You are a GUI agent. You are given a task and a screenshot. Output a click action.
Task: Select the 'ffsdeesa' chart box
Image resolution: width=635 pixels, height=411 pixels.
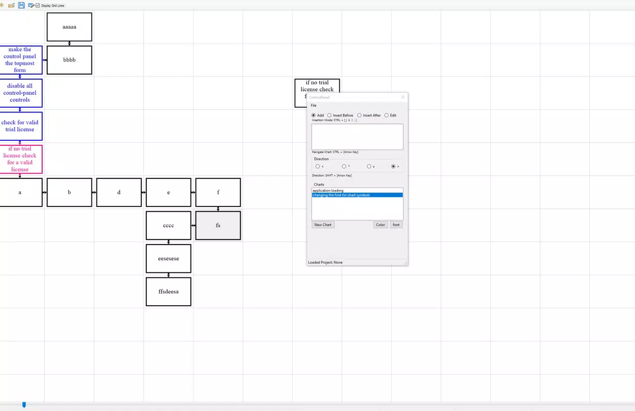point(168,291)
